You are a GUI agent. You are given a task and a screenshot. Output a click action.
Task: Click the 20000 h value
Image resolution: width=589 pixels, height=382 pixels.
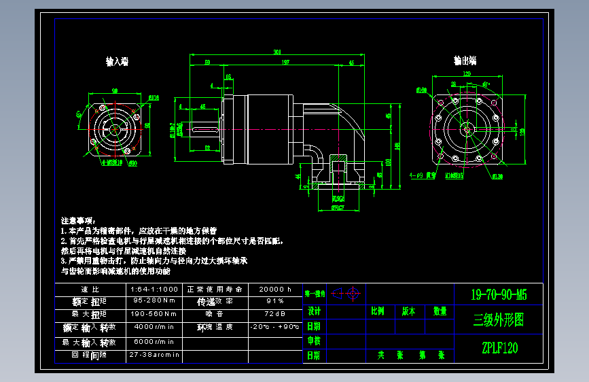[x=275, y=289]
